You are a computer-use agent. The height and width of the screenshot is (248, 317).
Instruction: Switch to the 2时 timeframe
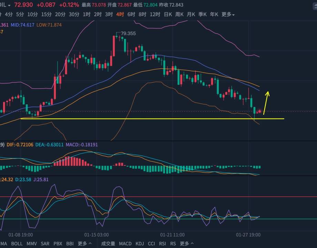(x=98, y=14)
